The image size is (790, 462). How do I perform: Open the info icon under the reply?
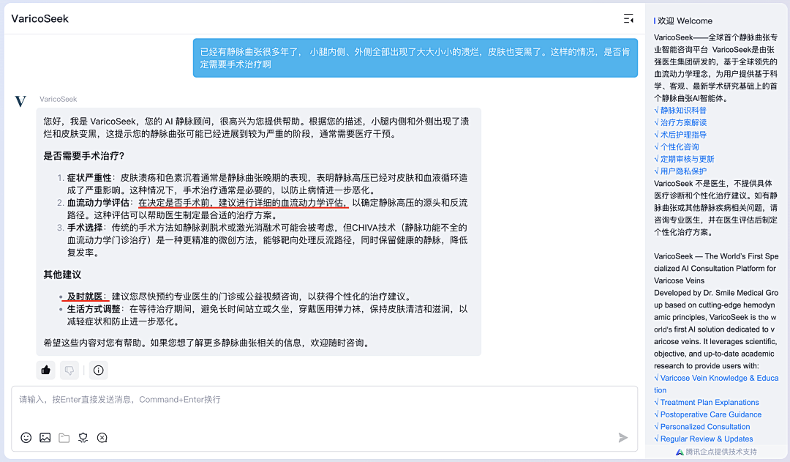(98, 370)
